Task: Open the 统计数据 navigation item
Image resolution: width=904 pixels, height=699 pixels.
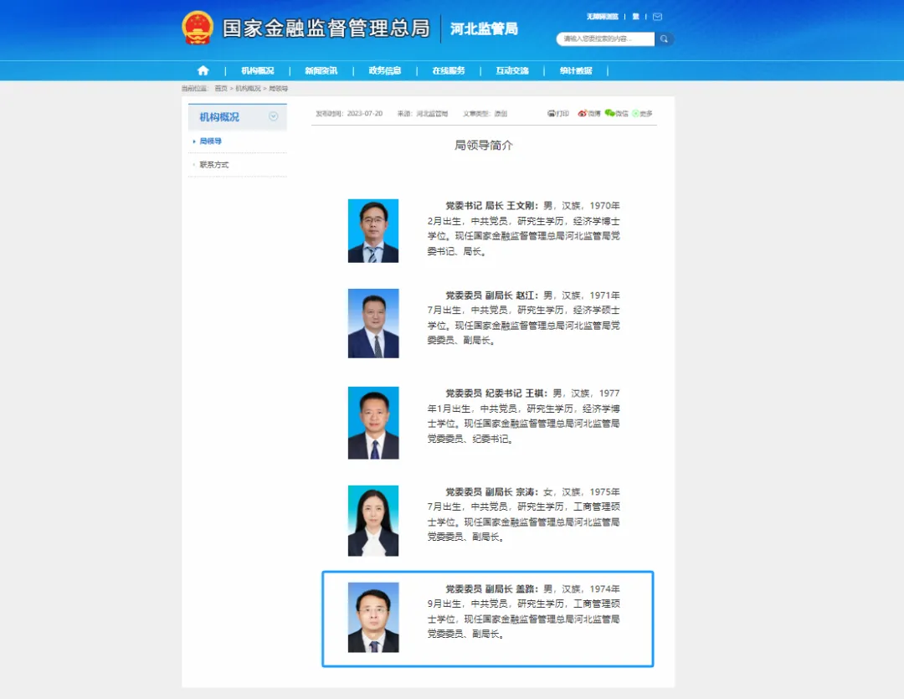Action: pyautogui.click(x=576, y=71)
